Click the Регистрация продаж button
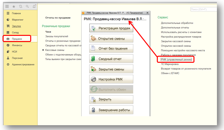Image resolution: width=224 pixels, height=130 pixels. pyautogui.click(x=111, y=28)
